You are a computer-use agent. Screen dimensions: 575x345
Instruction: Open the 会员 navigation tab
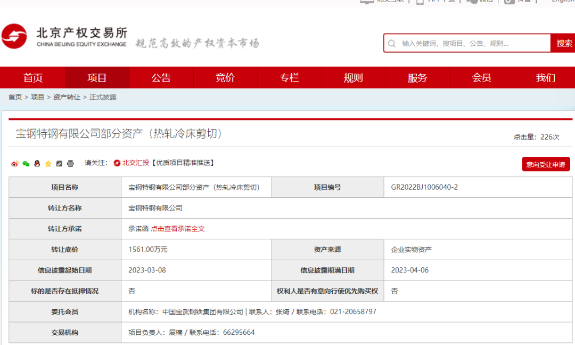[481, 77]
